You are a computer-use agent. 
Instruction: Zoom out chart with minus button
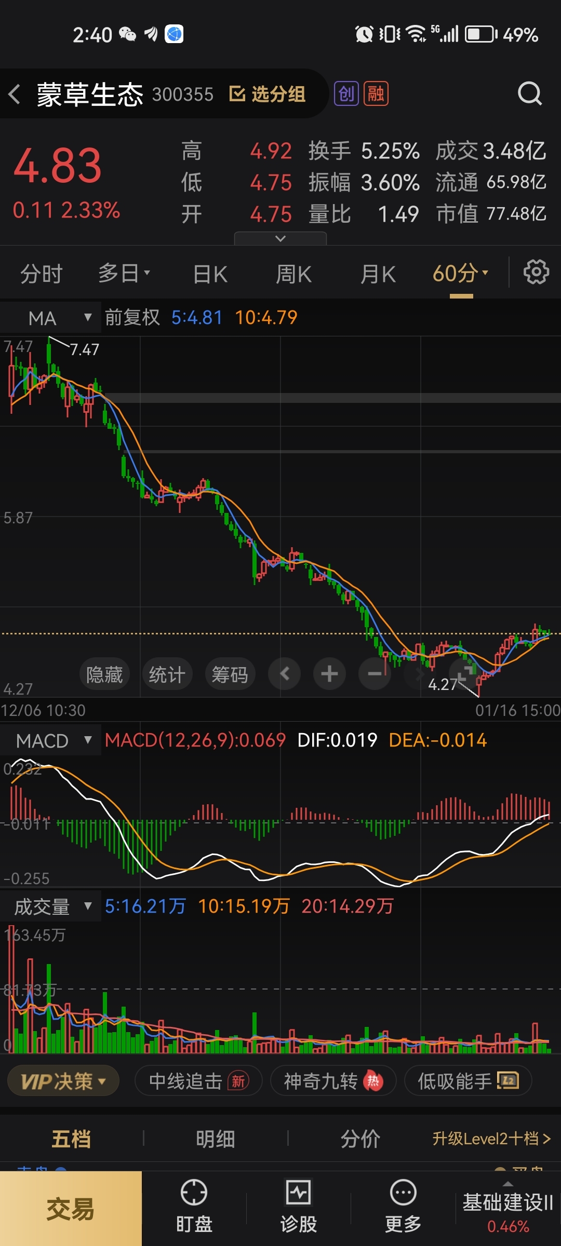click(x=375, y=674)
